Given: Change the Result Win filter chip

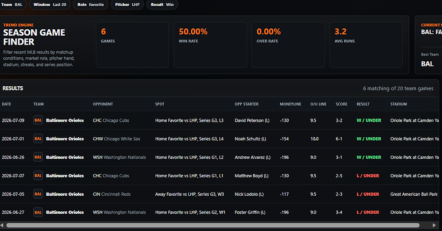Looking at the screenshot, I should coord(162,5).
